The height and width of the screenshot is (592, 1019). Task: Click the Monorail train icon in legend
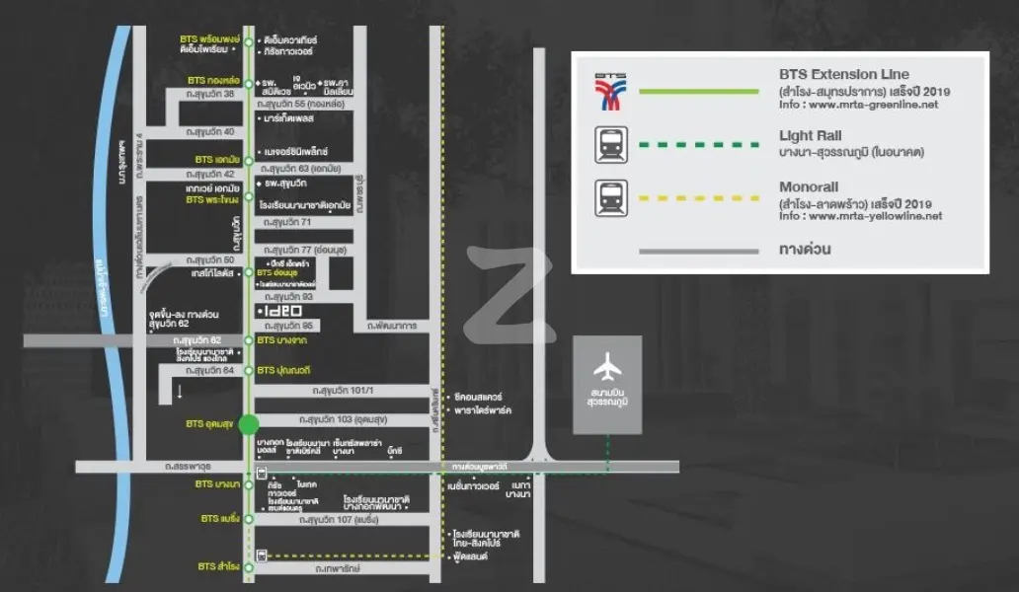[611, 198]
